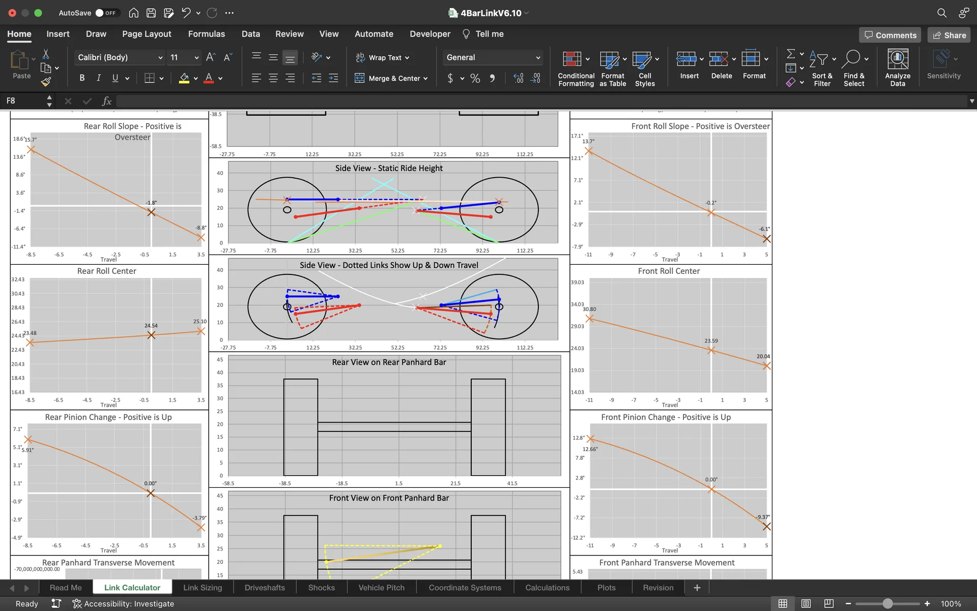
Task: Apply percent style formatting
Action: point(475,78)
